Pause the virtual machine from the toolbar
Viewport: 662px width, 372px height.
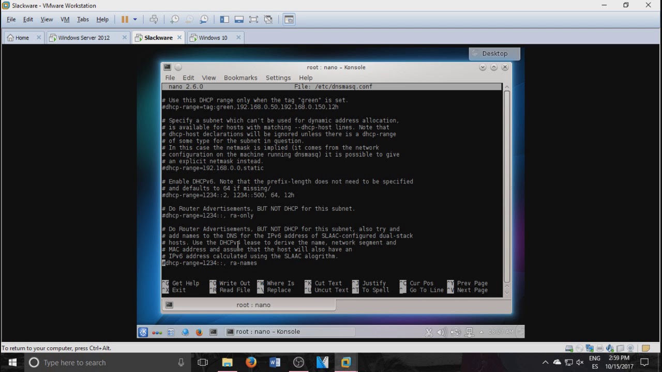[125, 19]
